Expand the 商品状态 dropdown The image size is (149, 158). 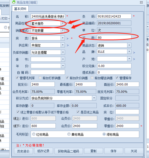[x=129, y=45]
